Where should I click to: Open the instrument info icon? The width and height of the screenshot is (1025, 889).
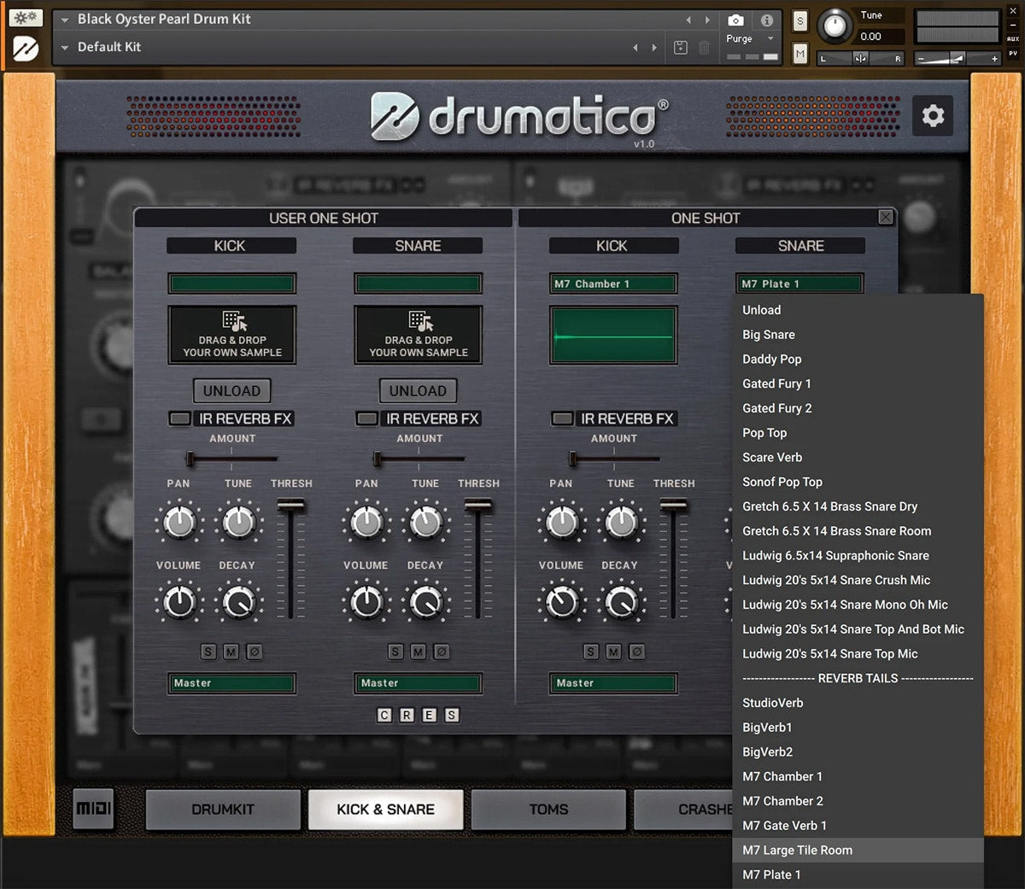click(x=766, y=20)
